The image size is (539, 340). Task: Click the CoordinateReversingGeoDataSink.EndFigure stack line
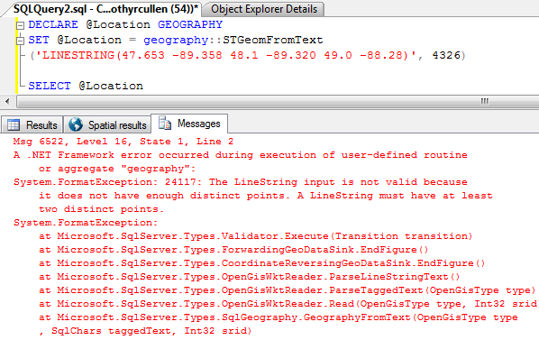[261, 263]
